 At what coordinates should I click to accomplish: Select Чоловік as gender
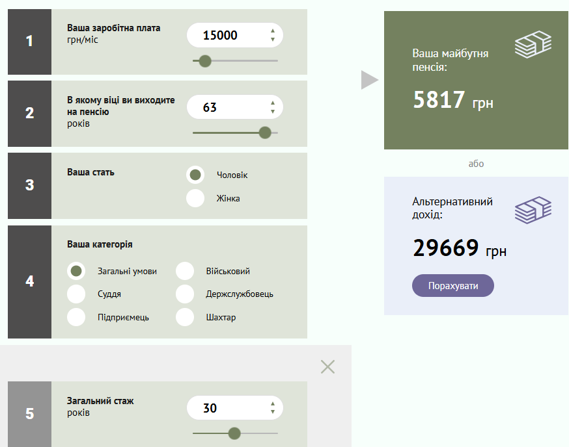195,175
